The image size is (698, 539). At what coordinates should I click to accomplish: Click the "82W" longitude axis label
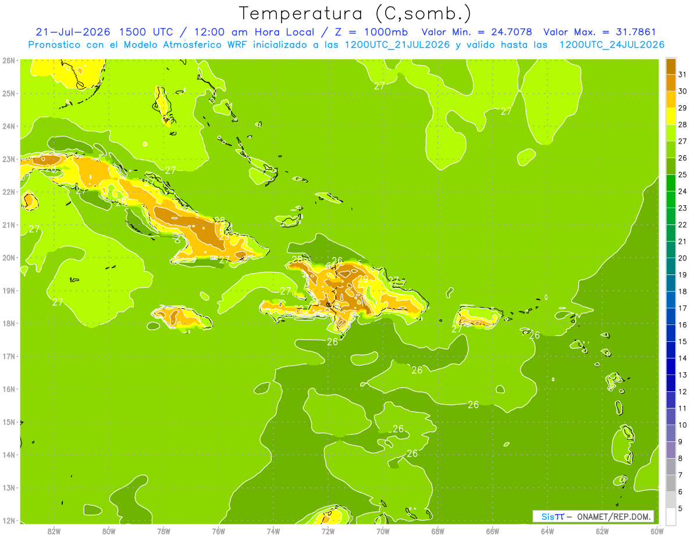click(54, 531)
